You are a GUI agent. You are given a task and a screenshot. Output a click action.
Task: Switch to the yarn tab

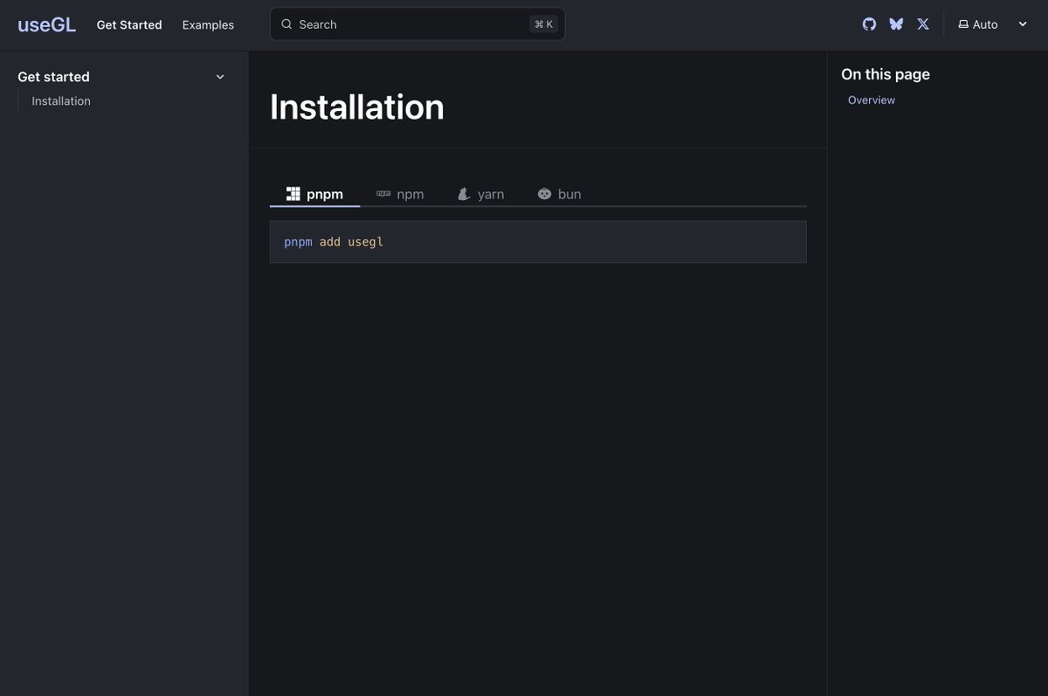tap(480, 194)
